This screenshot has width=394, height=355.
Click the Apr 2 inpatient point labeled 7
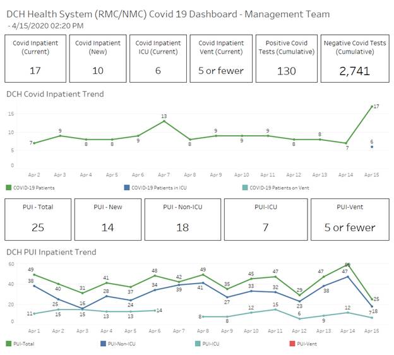[x=34, y=143]
